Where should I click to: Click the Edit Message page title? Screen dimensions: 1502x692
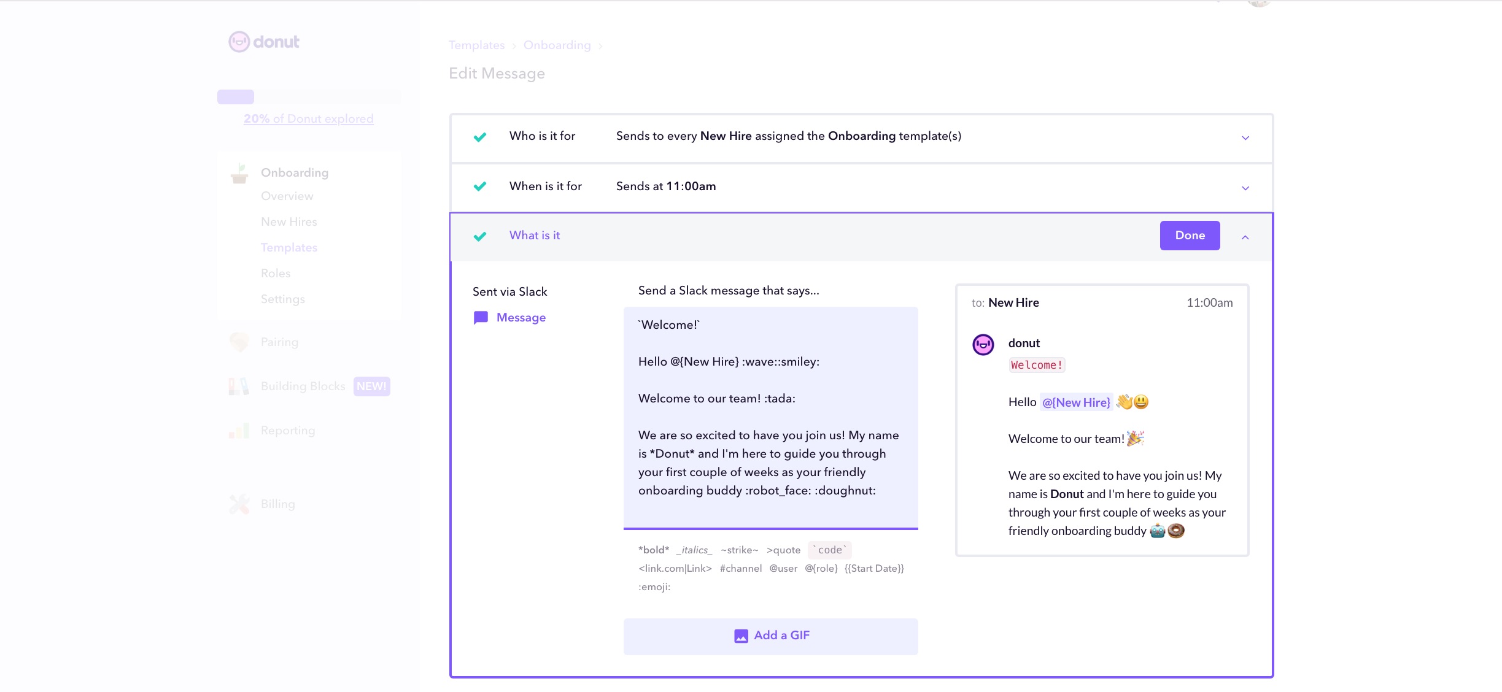pyautogui.click(x=497, y=74)
